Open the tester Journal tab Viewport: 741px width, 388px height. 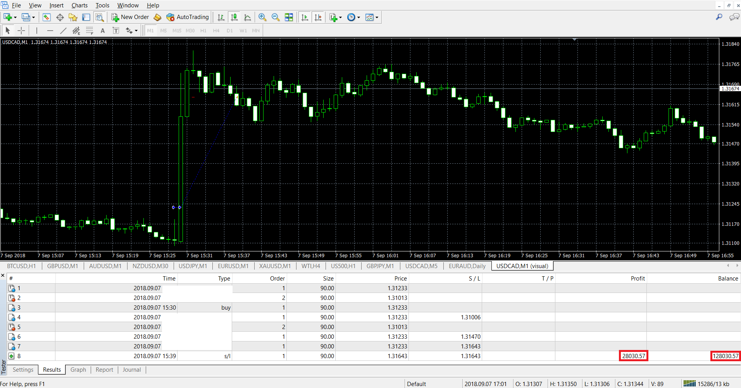[x=132, y=370]
